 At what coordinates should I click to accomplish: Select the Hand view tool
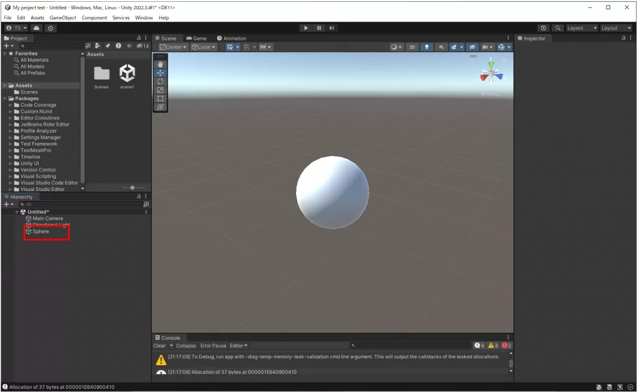point(160,64)
